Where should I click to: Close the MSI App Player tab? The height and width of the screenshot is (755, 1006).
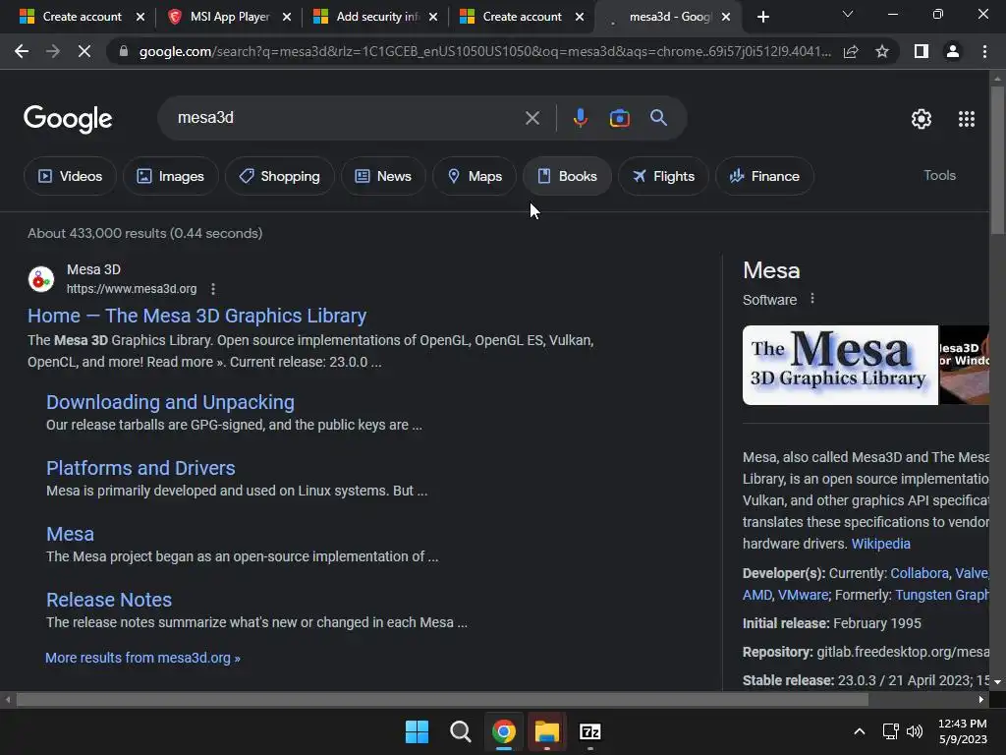pyautogui.click(x=287, y=17)
